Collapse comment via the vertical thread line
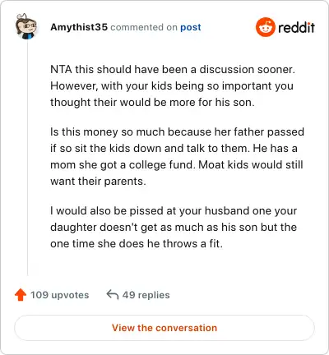The image size is (329, 355). [x=27, y=158]
